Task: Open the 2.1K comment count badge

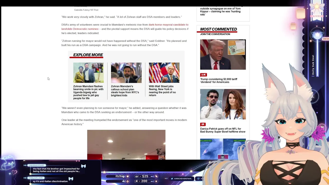Action: coord(203,75)
